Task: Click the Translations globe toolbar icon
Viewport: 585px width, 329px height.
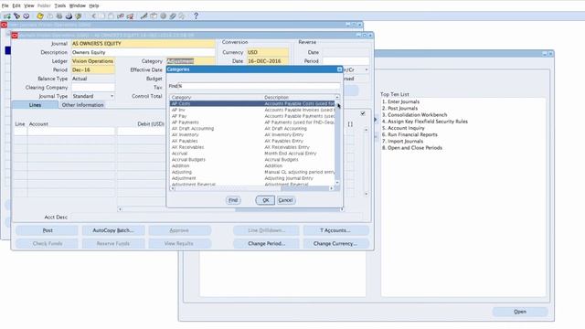Action: point(163,16)
